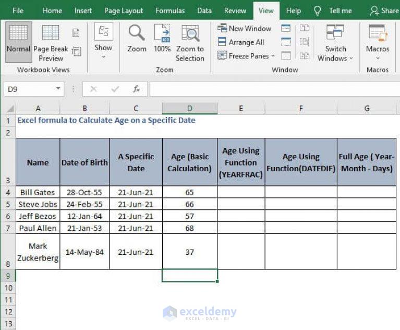Click the Tell me lightbulb search

pyautogui.click(x=333, y=10)
